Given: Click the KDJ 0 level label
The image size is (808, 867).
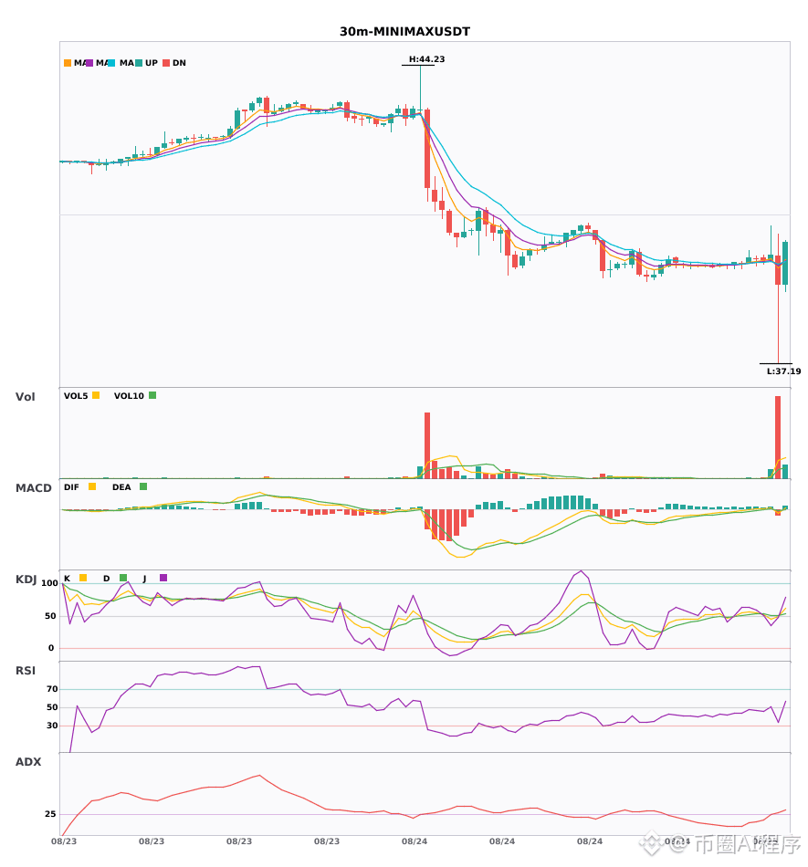Looking at the screenshot, I should coord(51,647).
